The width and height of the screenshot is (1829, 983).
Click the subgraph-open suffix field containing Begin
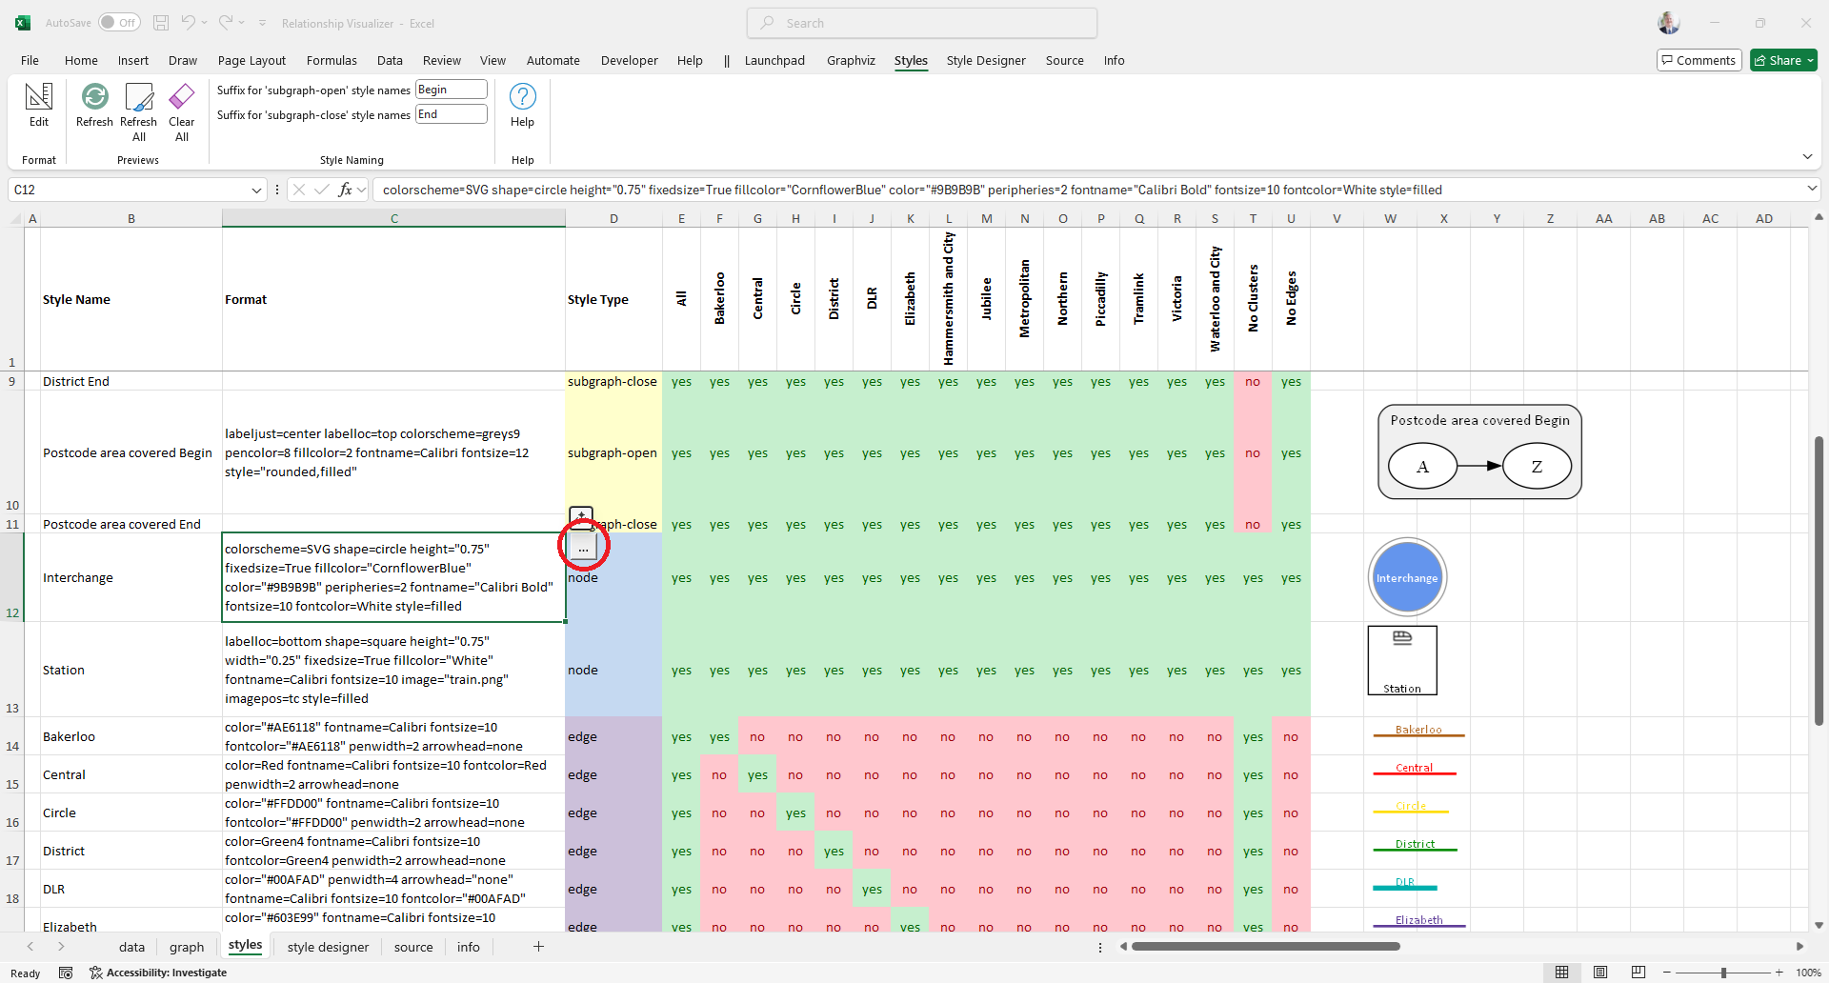pyautogui.click(x=452, y=90)
